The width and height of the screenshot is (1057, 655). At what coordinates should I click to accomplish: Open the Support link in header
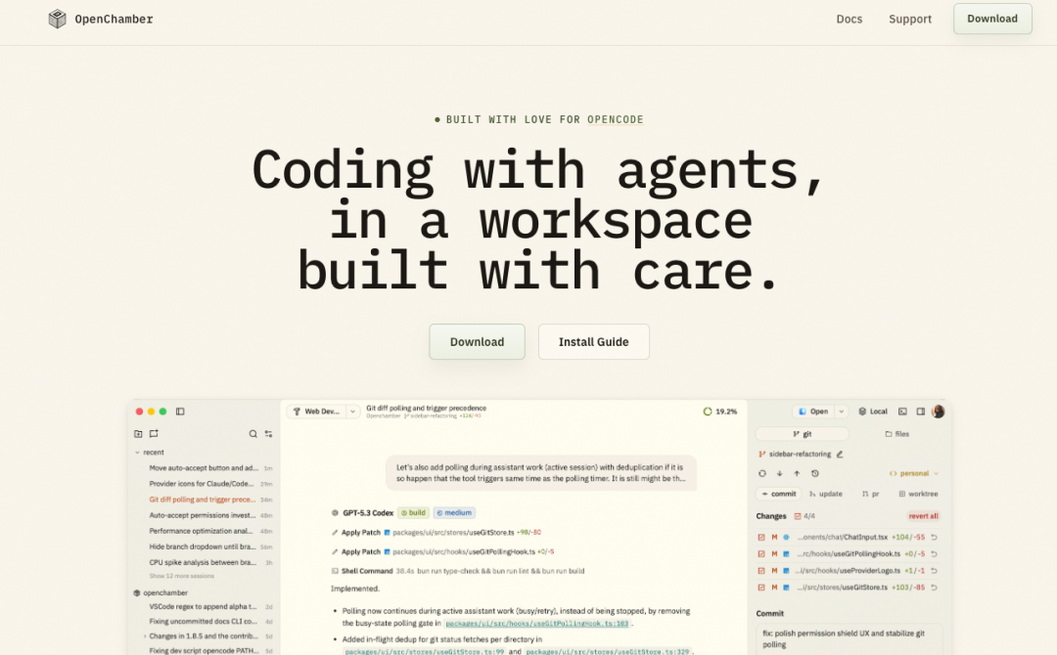(910, 19)
